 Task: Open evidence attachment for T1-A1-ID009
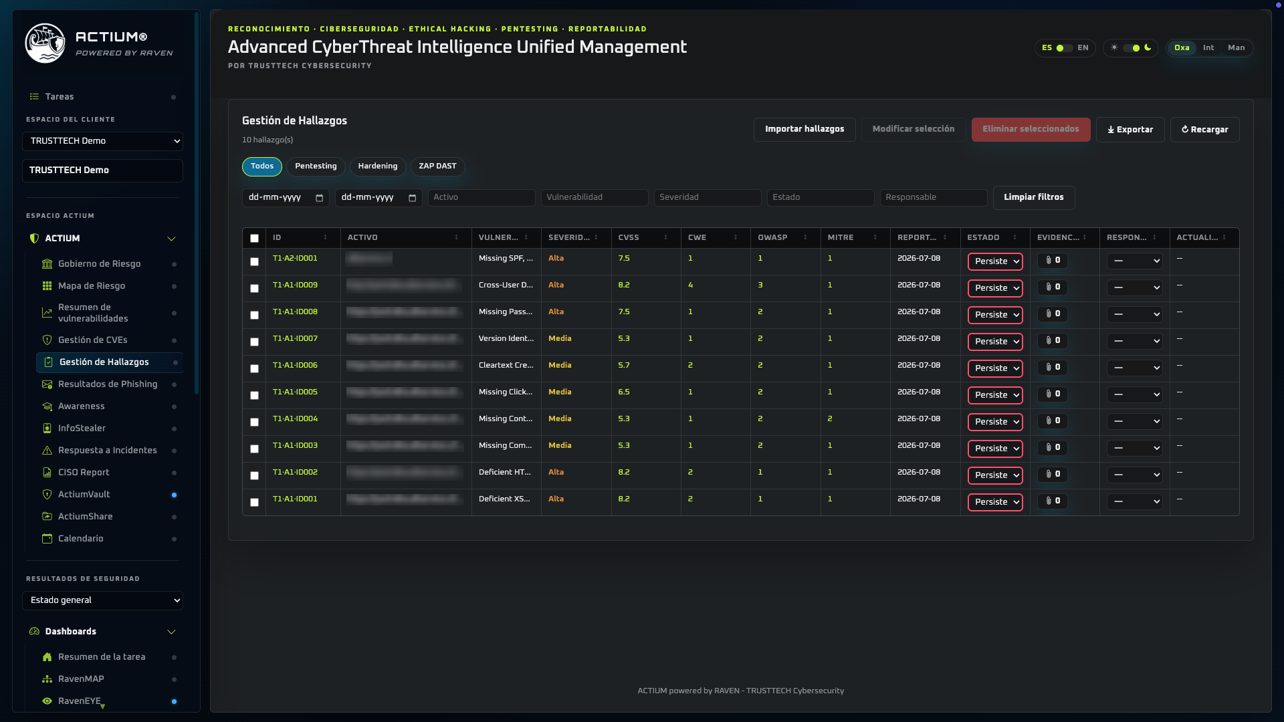tap(1053, 287)
